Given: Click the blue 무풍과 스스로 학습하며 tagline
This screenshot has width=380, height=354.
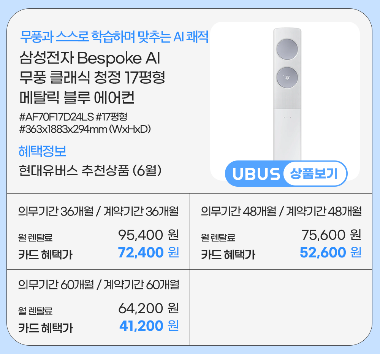Looking at the screenshot, I should pos(114,38).
